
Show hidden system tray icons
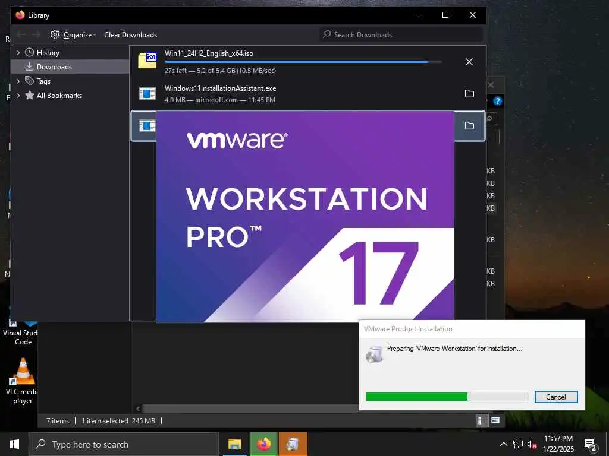[x=503, y=444]
